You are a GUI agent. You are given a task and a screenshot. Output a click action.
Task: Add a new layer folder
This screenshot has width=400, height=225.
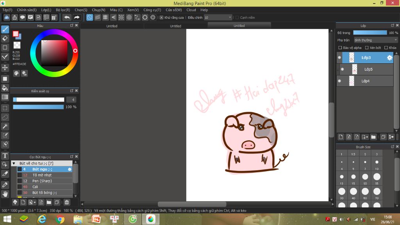pyautogui.click(x=373, y=137)
